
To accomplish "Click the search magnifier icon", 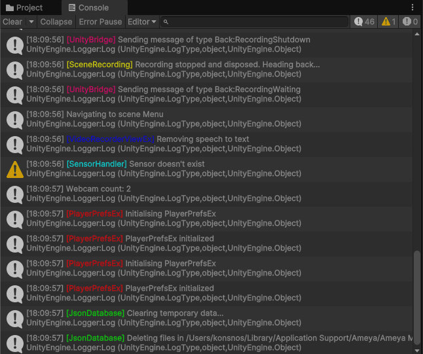I will point(166,22).
